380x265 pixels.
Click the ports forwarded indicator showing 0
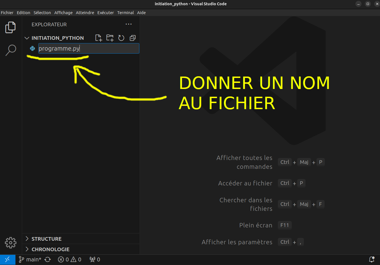tap(95, 259)
